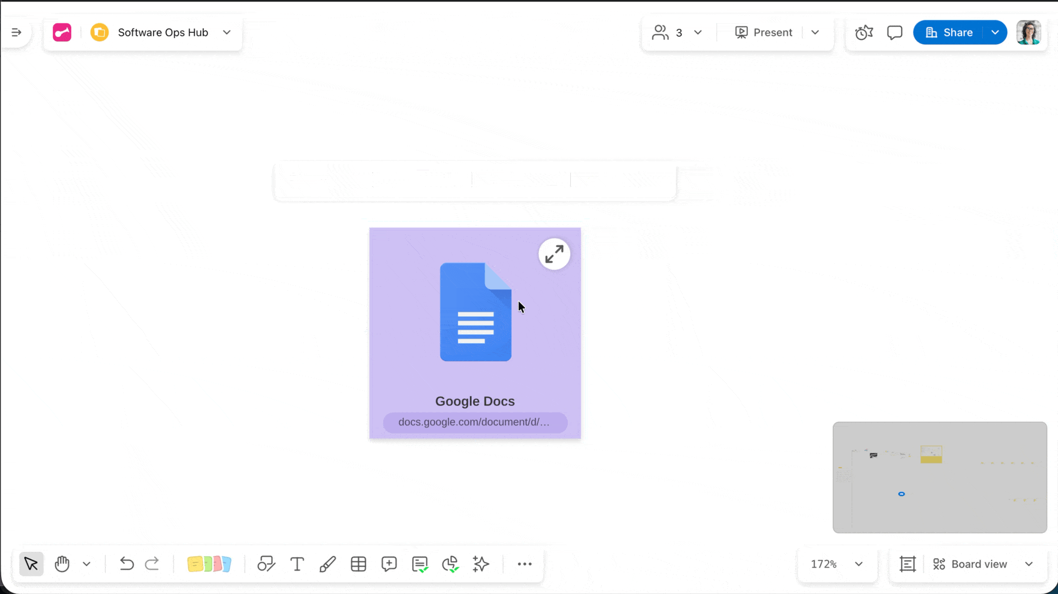Redo the last action
This screenshot has width=1058, height=594.
(152, 563)
